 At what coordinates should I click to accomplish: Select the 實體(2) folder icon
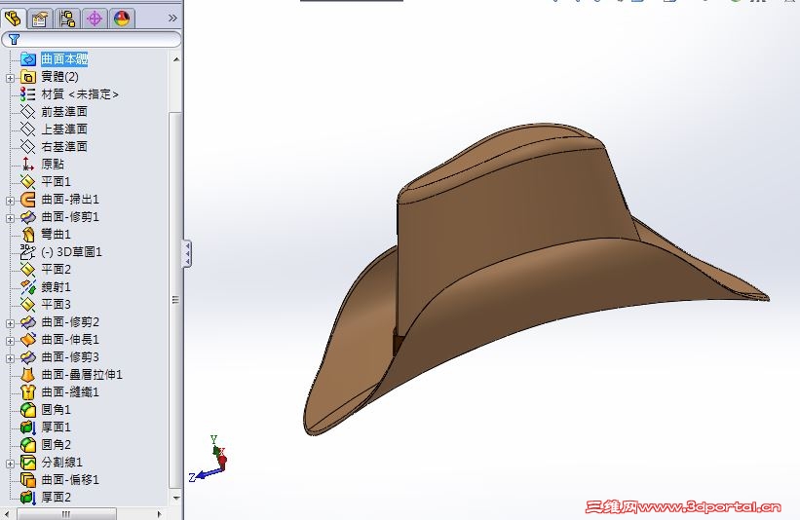(27, 77)
